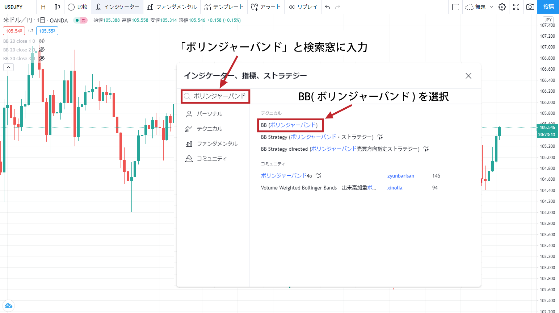Click the sell price 105.540 button

14,31
